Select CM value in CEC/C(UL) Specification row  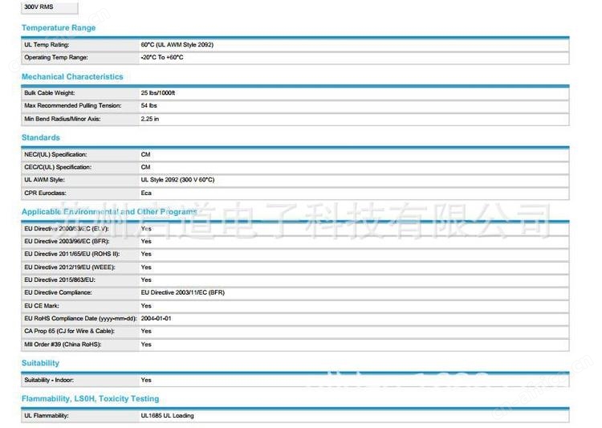145,167
